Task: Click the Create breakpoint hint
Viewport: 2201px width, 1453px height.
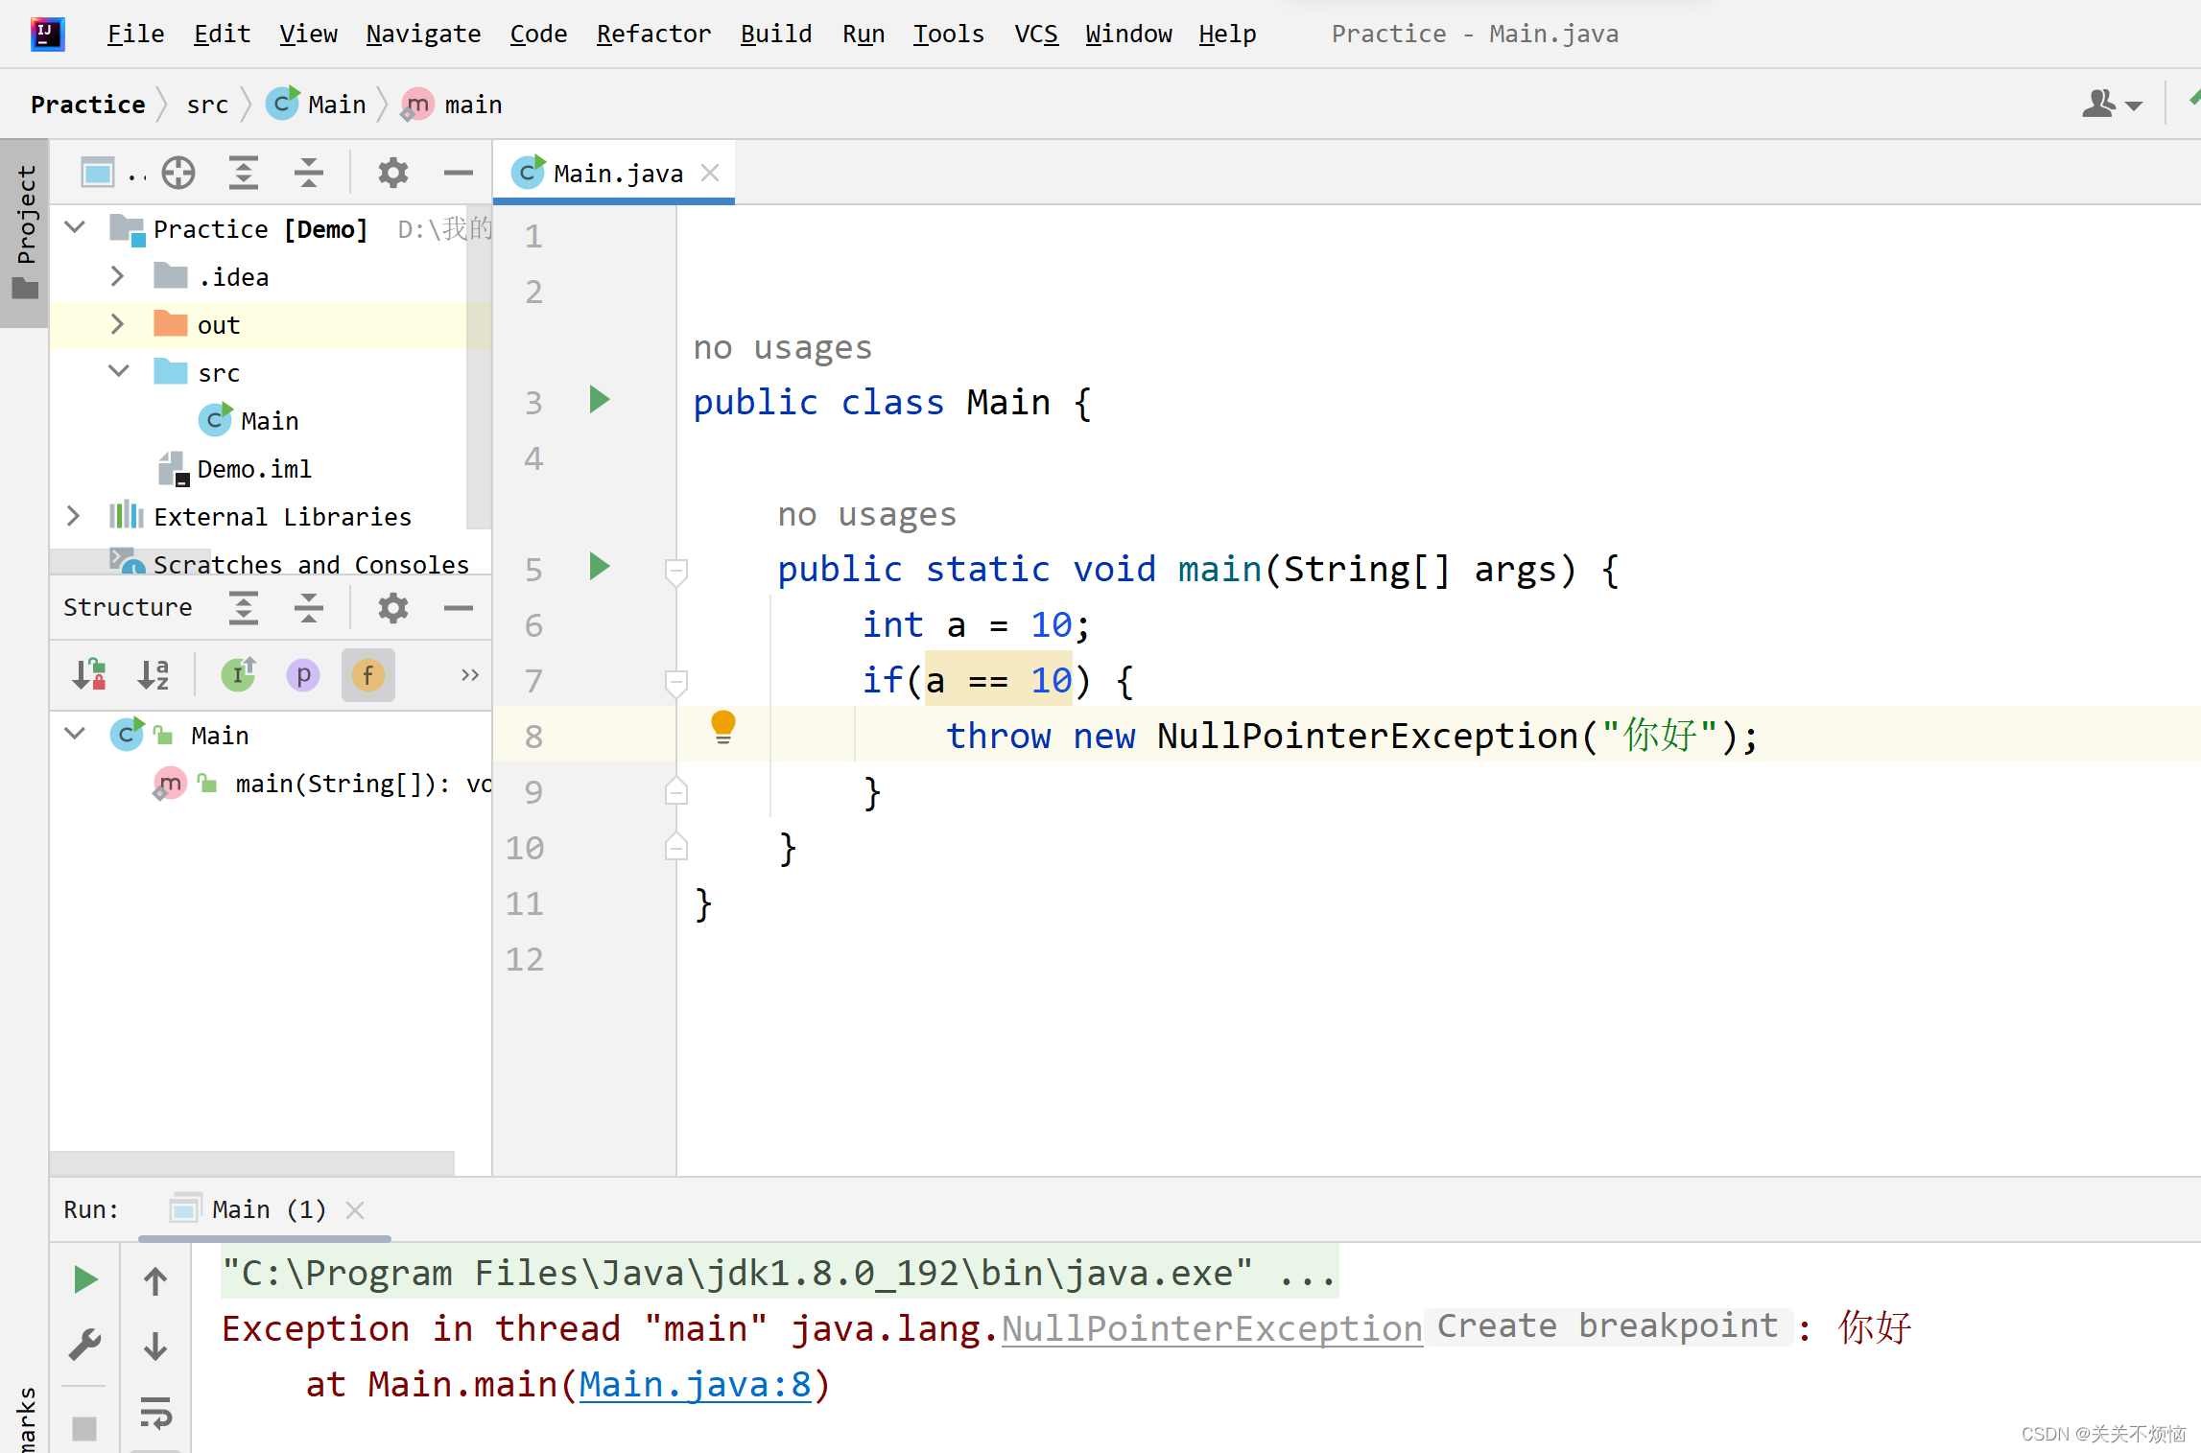Action: tap(1607, 1325)
